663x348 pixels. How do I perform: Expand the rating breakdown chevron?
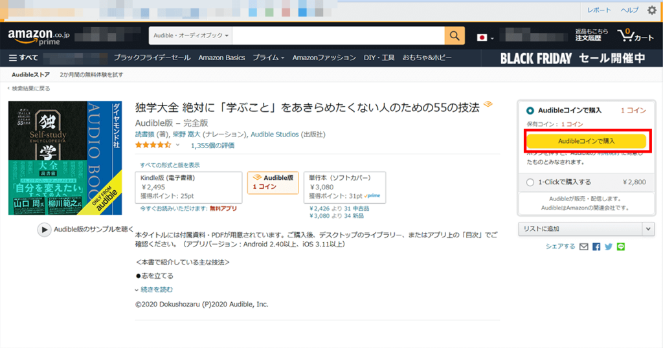tap(177, 146)
